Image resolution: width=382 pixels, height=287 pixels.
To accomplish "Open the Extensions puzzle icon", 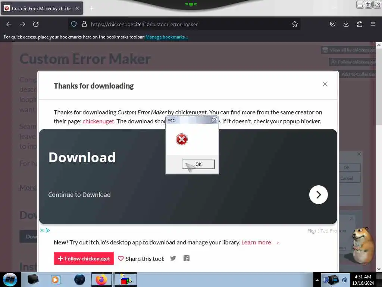I will (x=360, y=24).
